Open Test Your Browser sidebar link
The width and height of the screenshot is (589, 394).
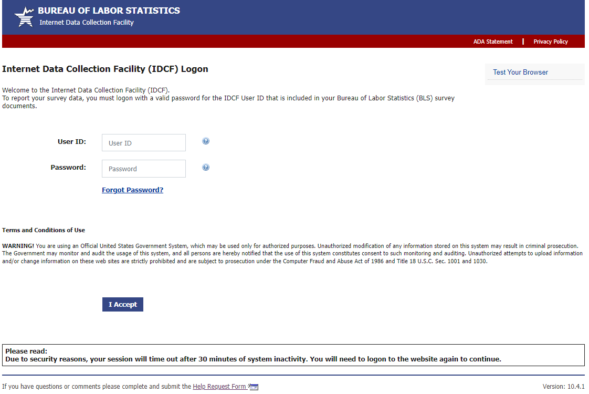(520, 72)
